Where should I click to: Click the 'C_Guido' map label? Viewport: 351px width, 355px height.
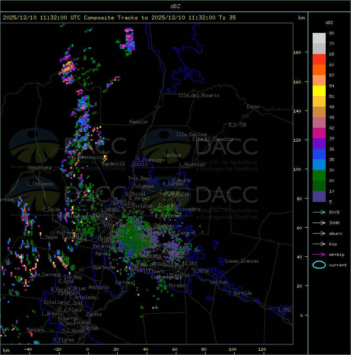tap(51, 210)
